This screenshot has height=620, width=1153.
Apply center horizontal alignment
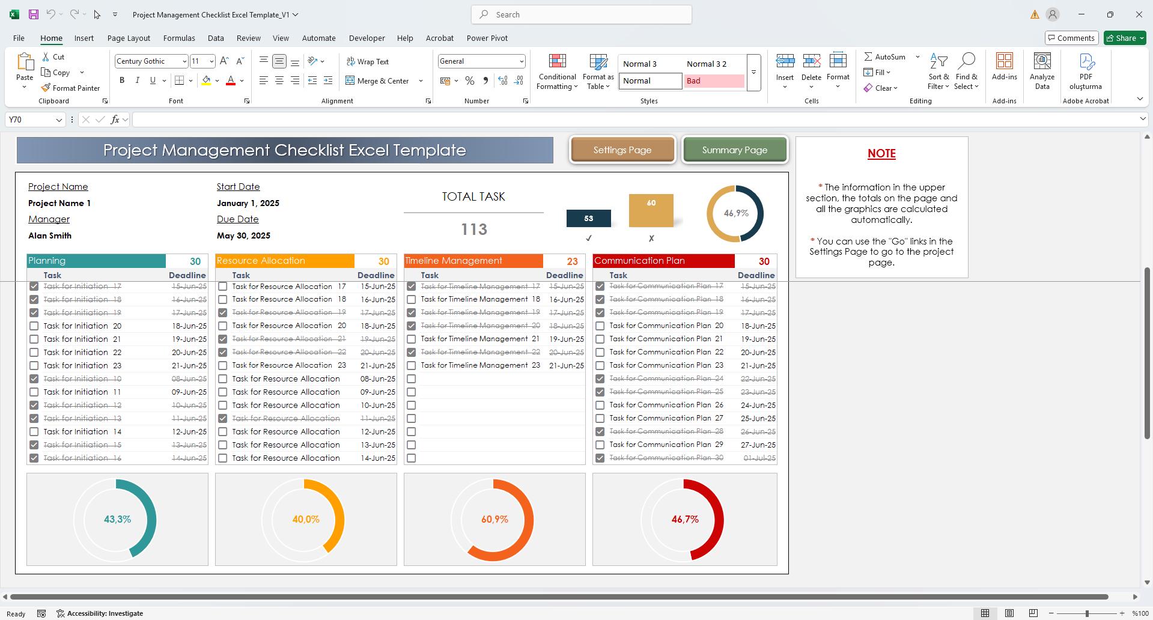[279, 81]
